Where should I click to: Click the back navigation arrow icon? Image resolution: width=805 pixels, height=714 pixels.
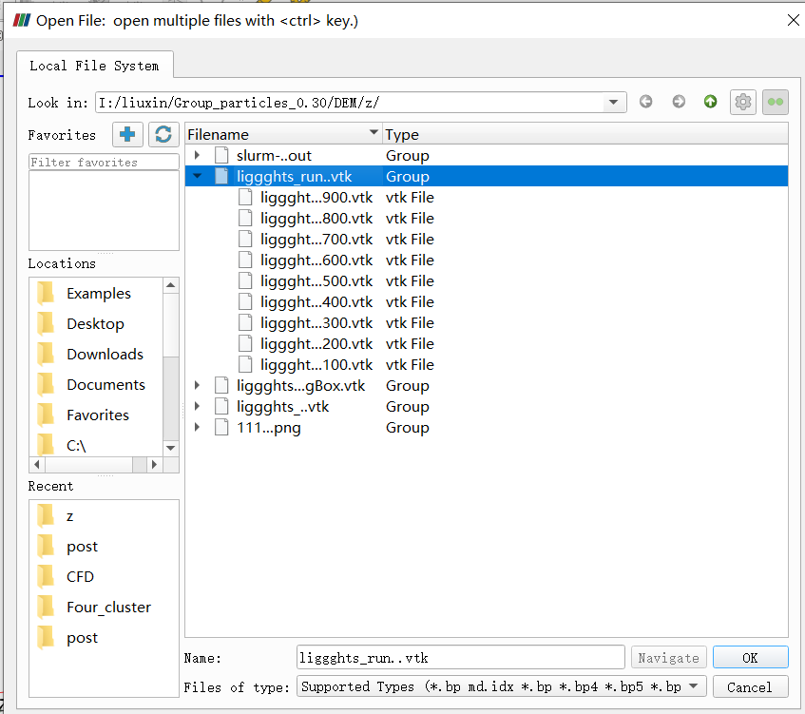point(646,102)
